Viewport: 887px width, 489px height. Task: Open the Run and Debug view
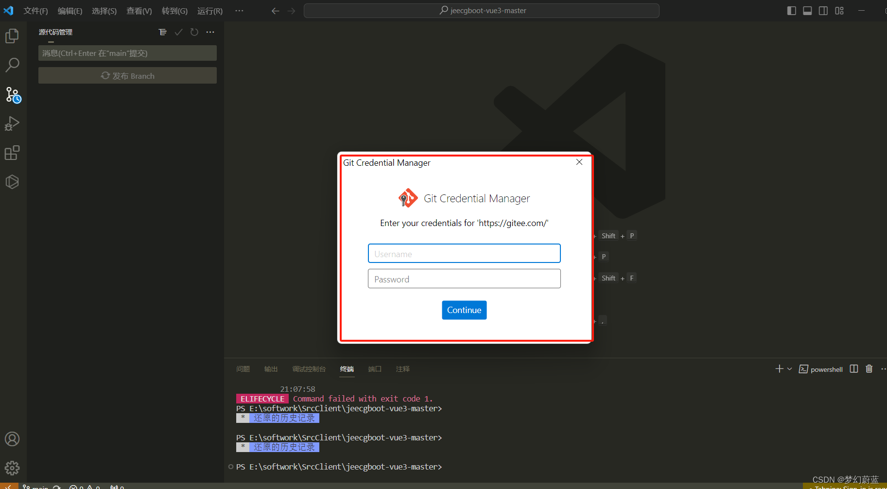[12, 124]
